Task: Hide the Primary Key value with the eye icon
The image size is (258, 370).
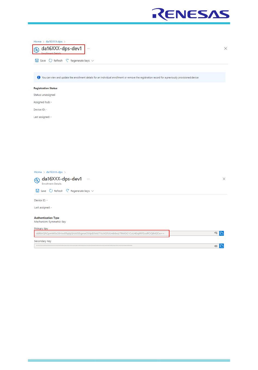Action: pos(216,233)
